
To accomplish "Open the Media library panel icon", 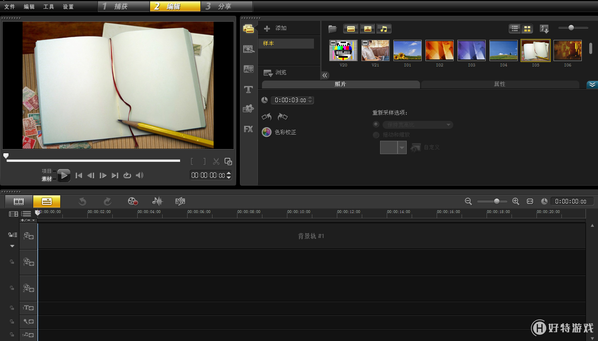I will point(248,29).
